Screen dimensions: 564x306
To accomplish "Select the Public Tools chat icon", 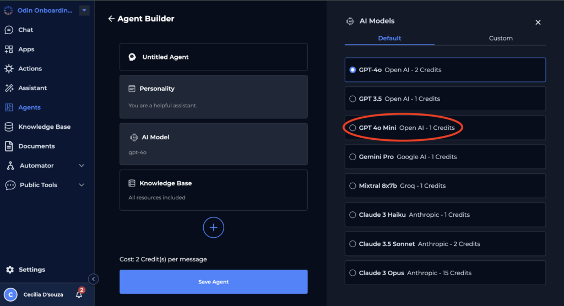I will [10, 185].
